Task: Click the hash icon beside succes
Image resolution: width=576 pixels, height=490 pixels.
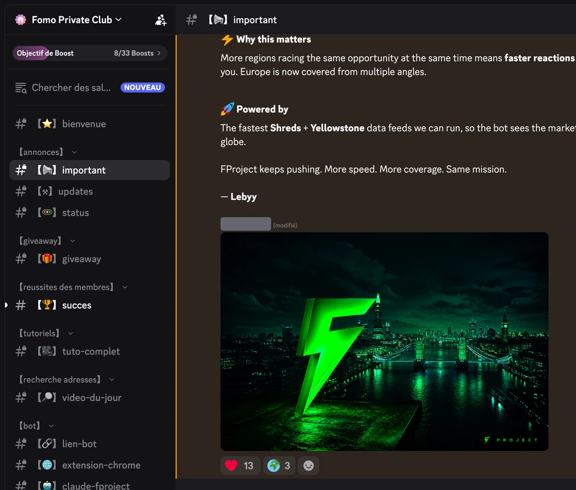Action: click(21, 305)
